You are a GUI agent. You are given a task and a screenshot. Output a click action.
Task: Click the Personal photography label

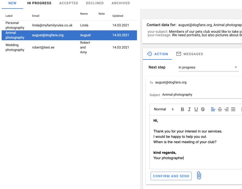(x=15, y=25)
